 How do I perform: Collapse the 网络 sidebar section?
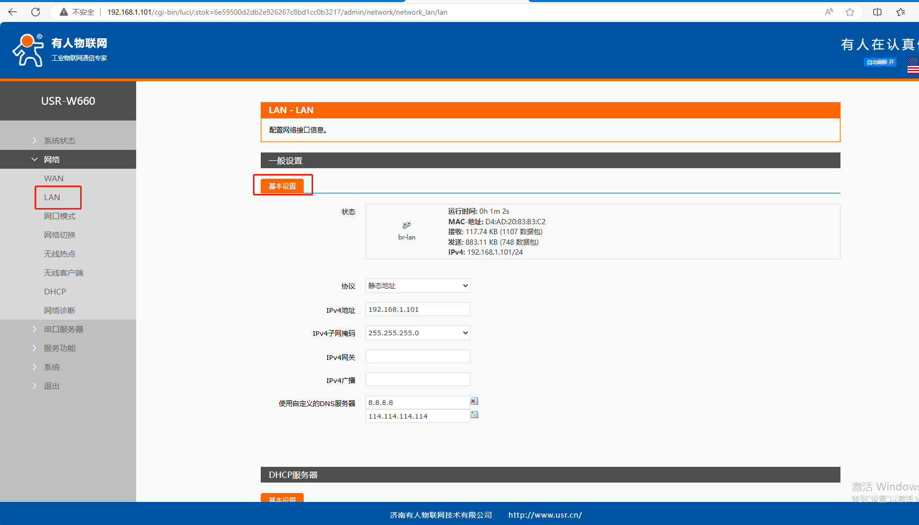point(52,159)
